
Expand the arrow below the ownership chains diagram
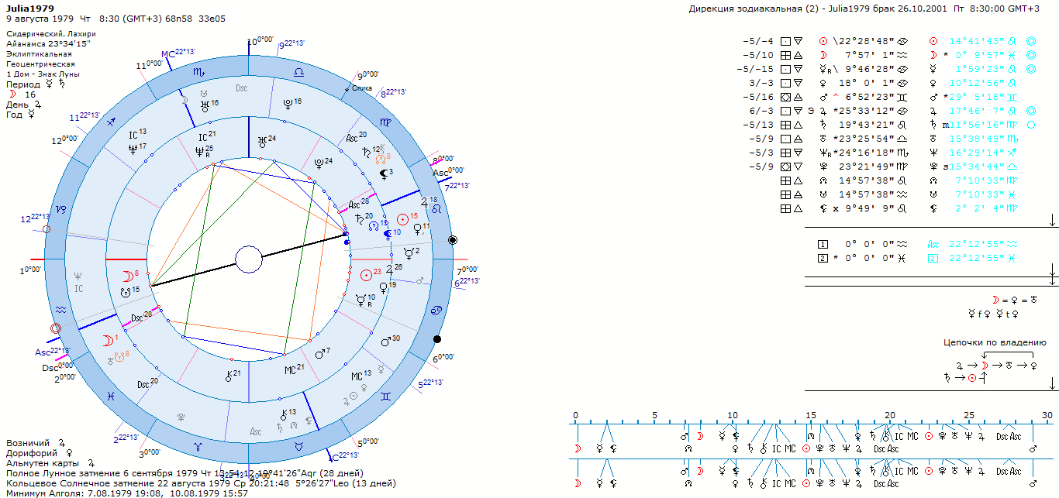pos(1052,384)
